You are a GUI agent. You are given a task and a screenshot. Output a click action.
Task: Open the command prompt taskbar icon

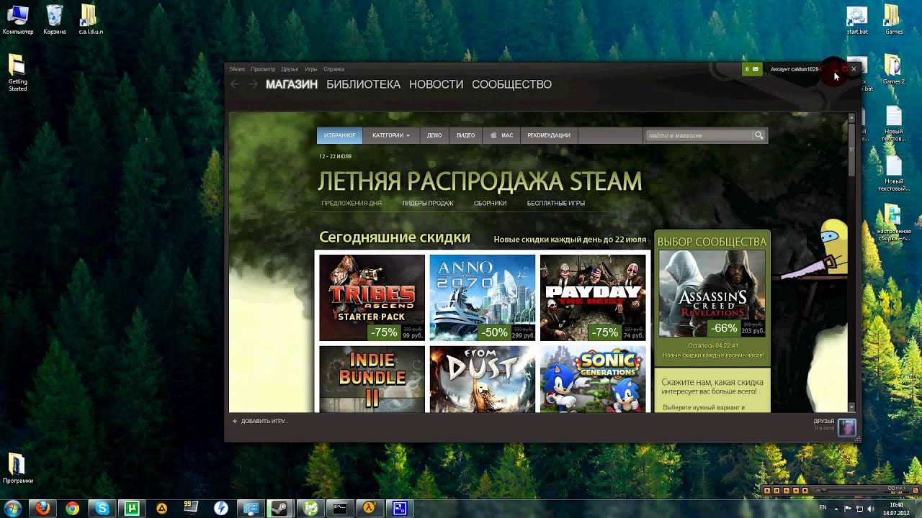point(339,508)
